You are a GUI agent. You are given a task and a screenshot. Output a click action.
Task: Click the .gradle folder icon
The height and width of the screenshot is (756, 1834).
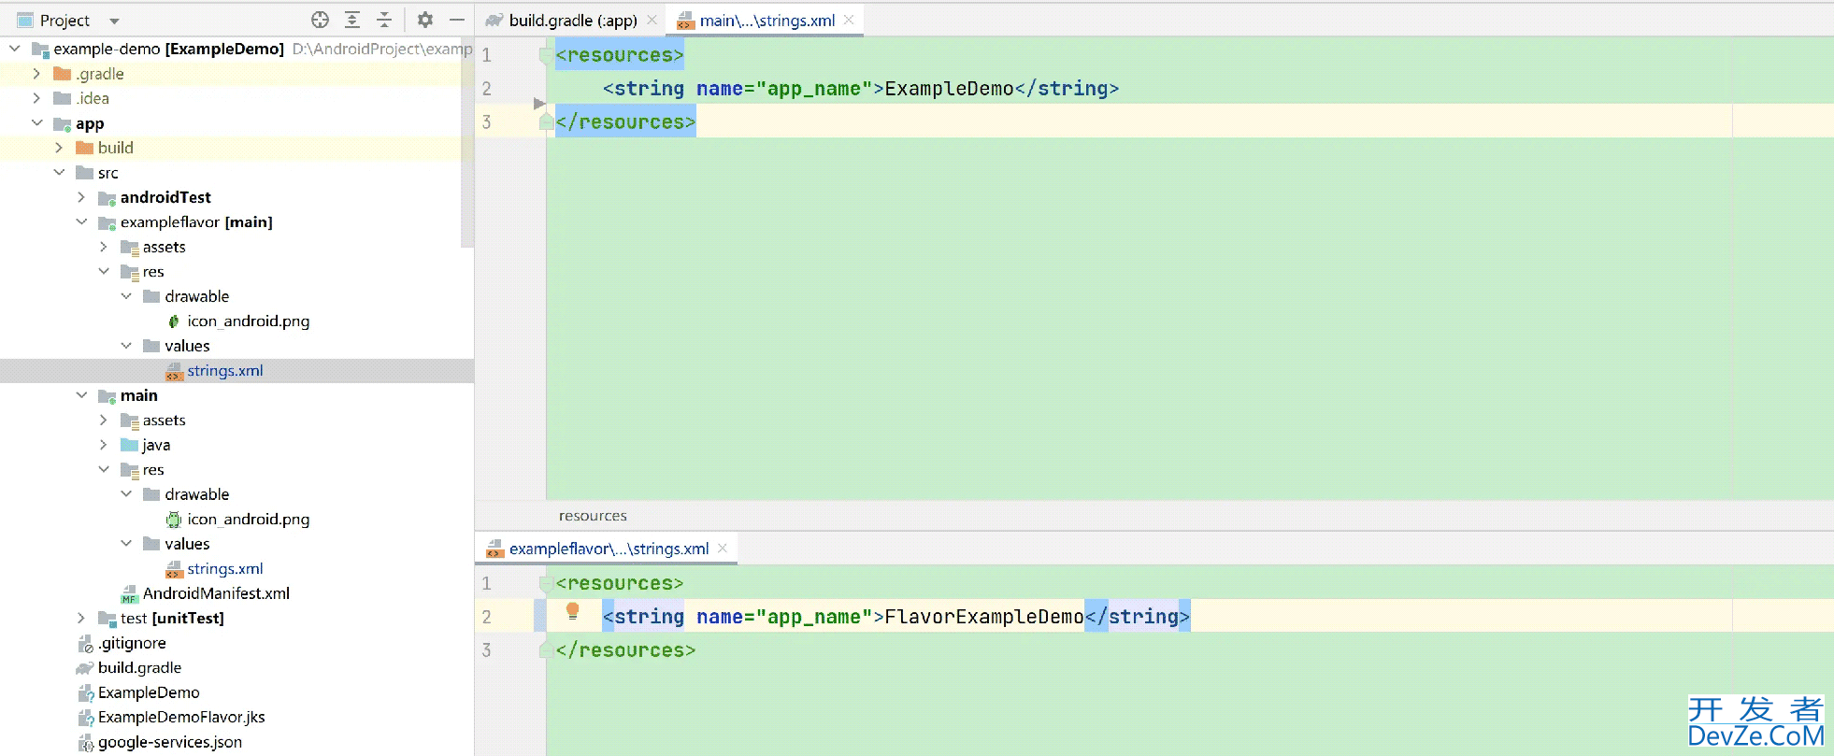63,74
